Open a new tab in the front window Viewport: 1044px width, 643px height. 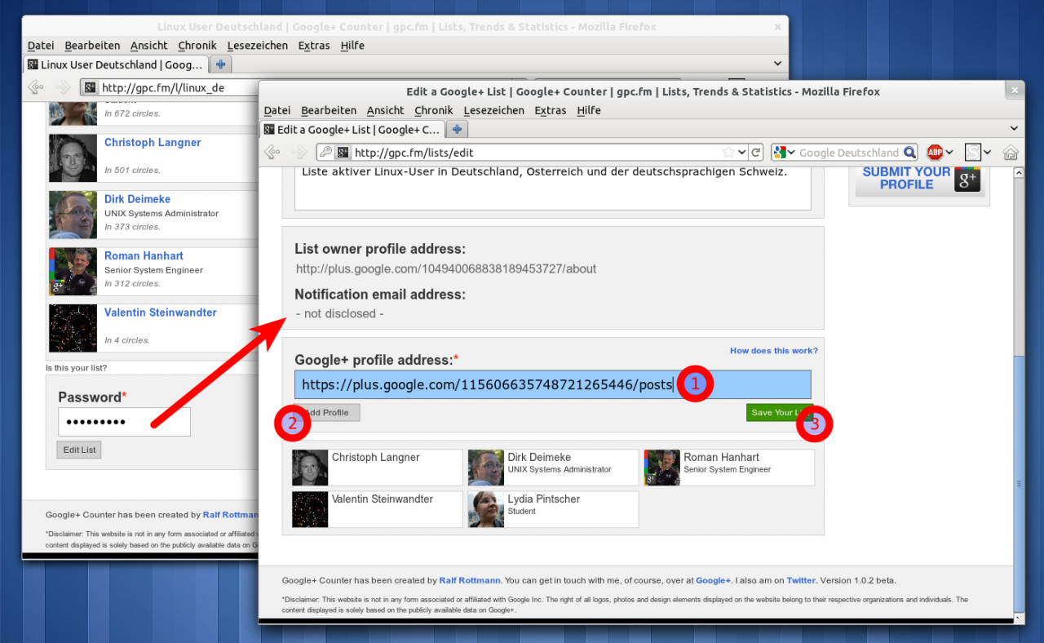(457, 129)
